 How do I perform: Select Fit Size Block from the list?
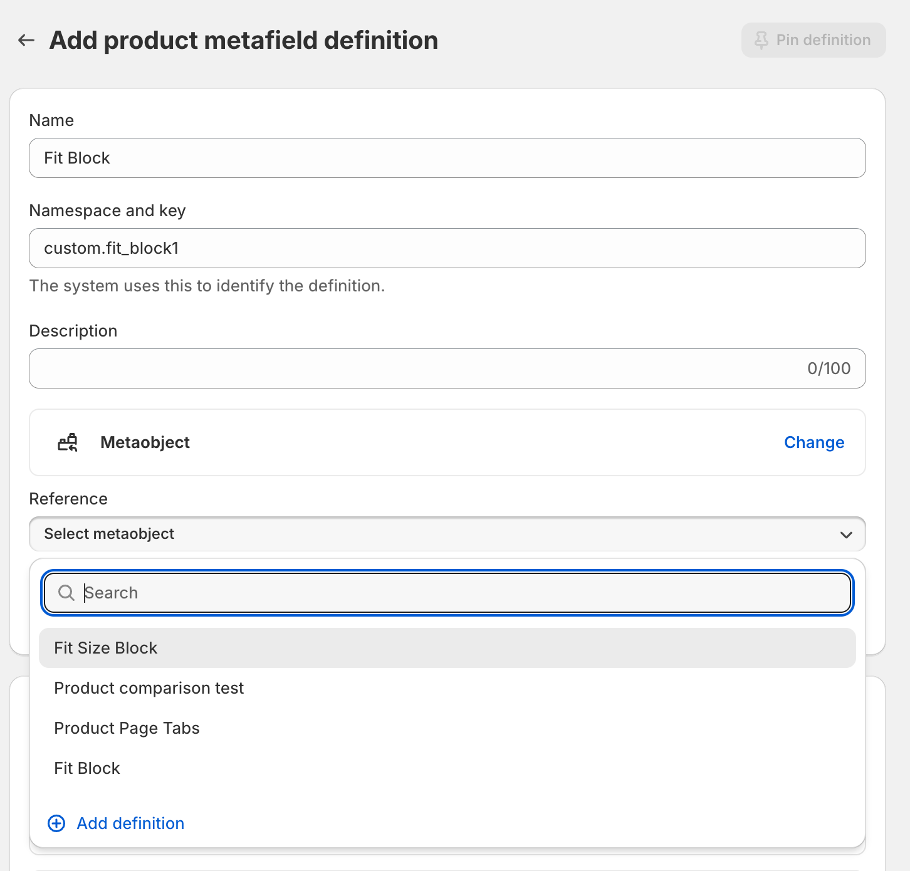pyautogui.click(x=447, y=648)
